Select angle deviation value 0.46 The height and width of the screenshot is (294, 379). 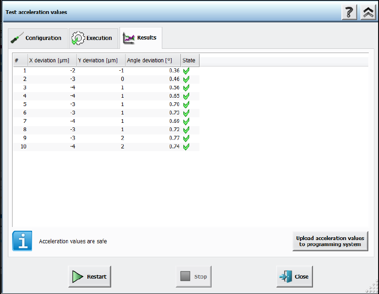click(x=174, y=79)
